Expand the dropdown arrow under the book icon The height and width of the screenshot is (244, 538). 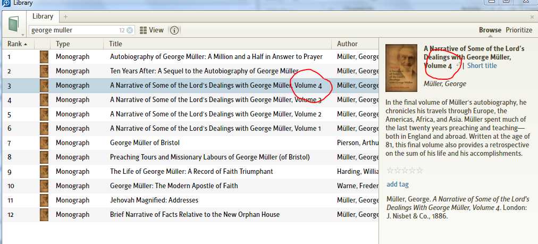point(23,35)
